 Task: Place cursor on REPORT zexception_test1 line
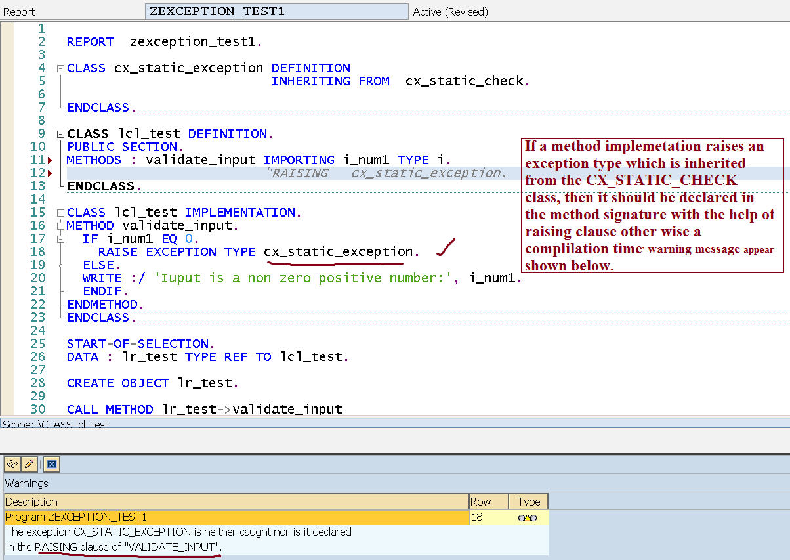tap(164, 42)
